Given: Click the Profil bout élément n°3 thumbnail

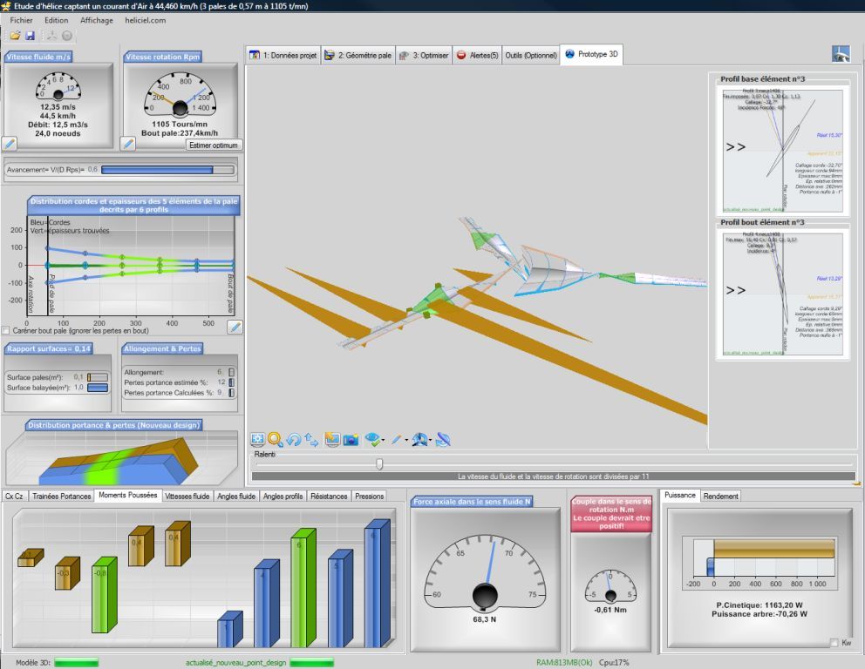Looking at the screenshot, I should tap(783, 294).
